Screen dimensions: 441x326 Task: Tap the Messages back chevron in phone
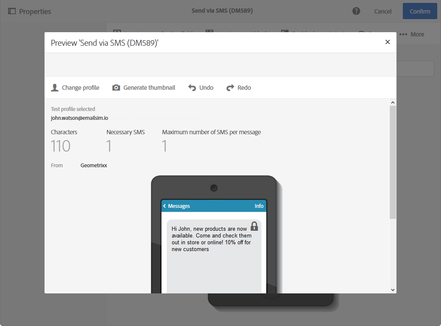click(165, 206)
